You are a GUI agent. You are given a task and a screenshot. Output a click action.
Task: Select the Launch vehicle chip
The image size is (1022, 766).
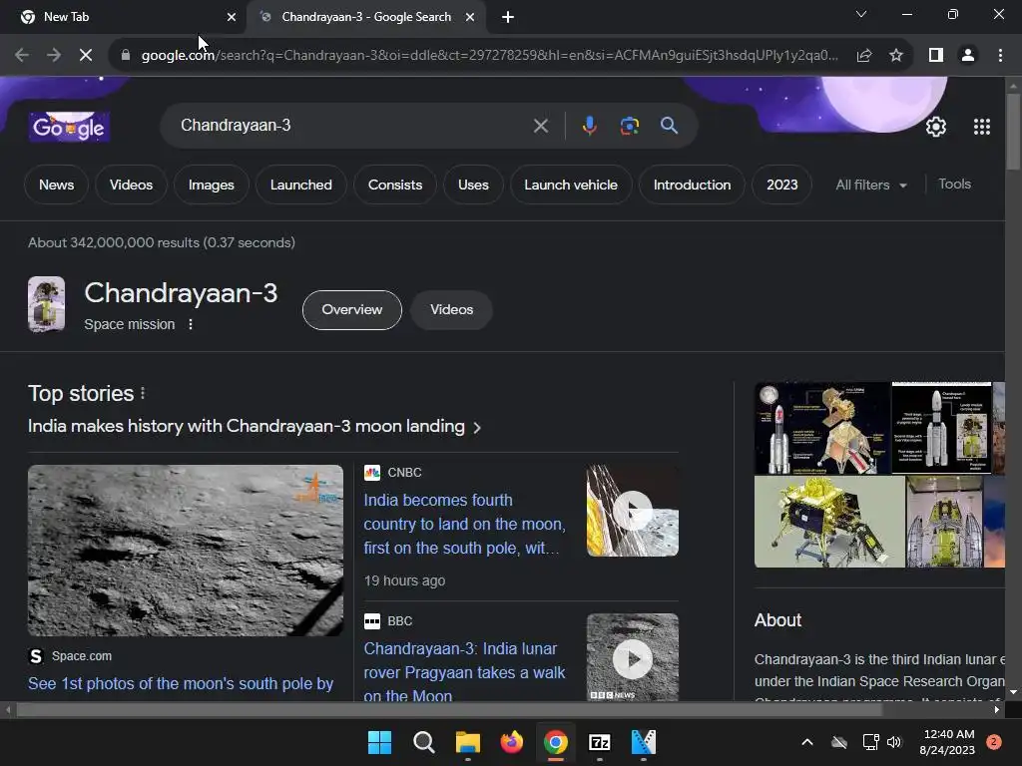(571, 185)
